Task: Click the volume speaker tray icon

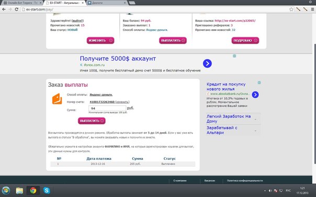Action: tap(270, 191)
